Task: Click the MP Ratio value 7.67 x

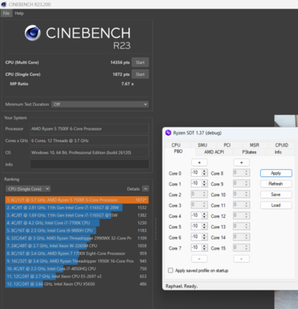Action: [x=128, y=83]
